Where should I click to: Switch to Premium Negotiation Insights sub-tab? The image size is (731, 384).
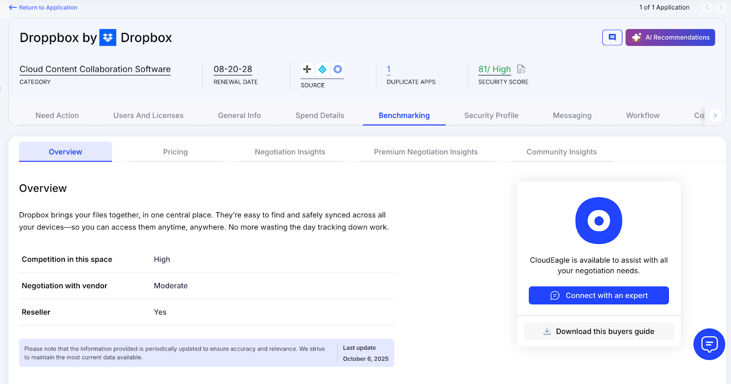pos(426,152)
